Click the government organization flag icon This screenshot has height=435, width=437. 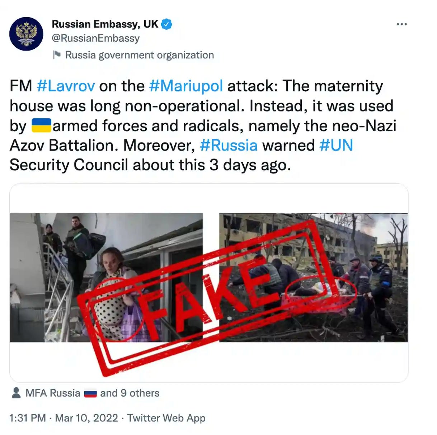(x=57, y=55)
